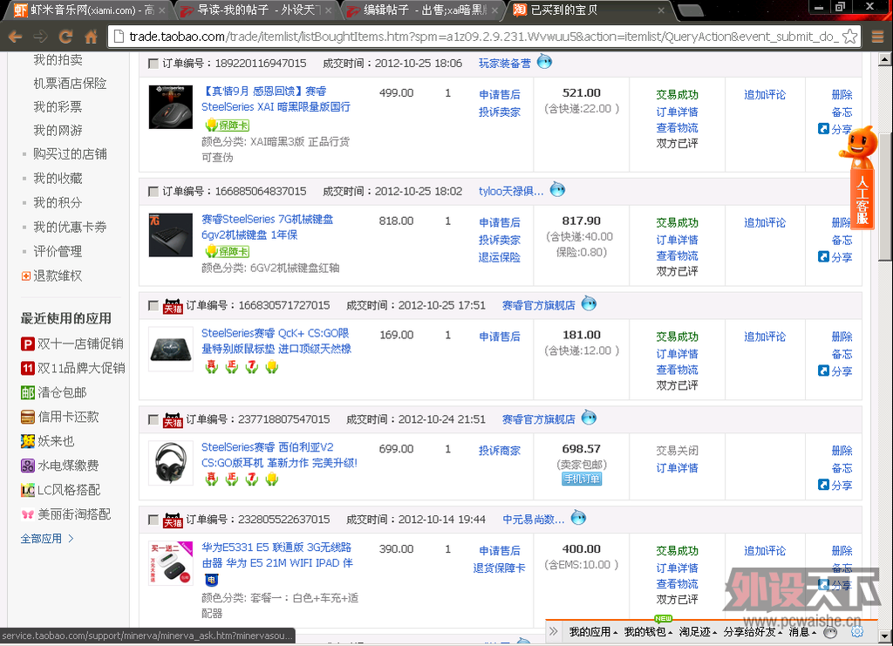The width and height of the screenshot is (893, 646).
Task: Open 我的拍卖 in sidebar
Action: click(x=58, y=60)
